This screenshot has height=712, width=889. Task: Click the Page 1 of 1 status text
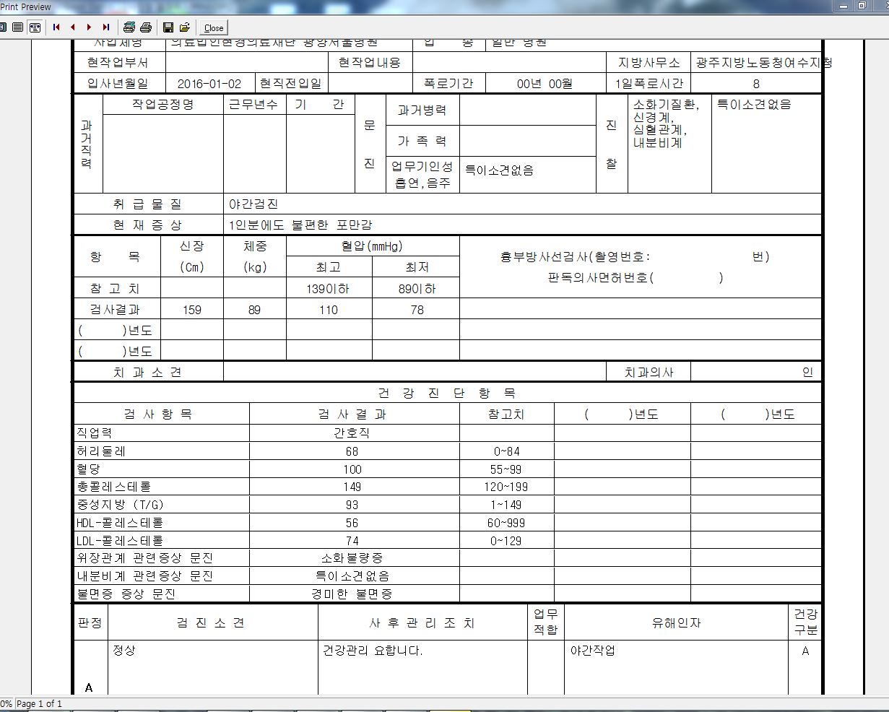pyautogui.click(x=40, y=704)
